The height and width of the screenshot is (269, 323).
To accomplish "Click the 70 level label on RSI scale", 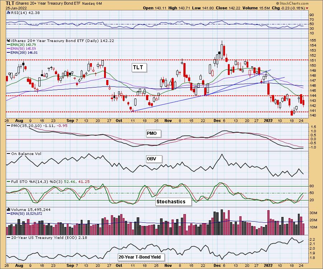I will [x=312, y=20].
